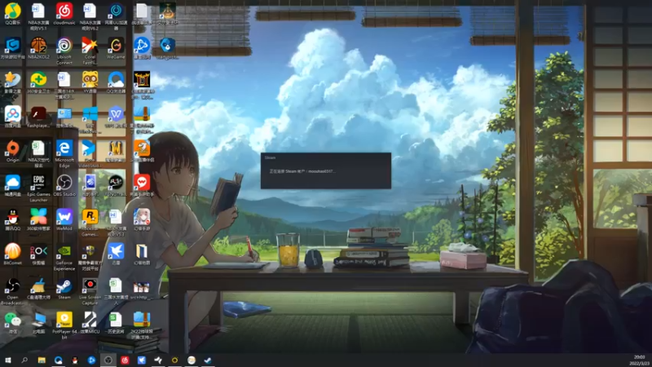Select the MCU desktop icon
Image resolution: width=652 pixels, height=367 pixels.
(x=90, y=322)
